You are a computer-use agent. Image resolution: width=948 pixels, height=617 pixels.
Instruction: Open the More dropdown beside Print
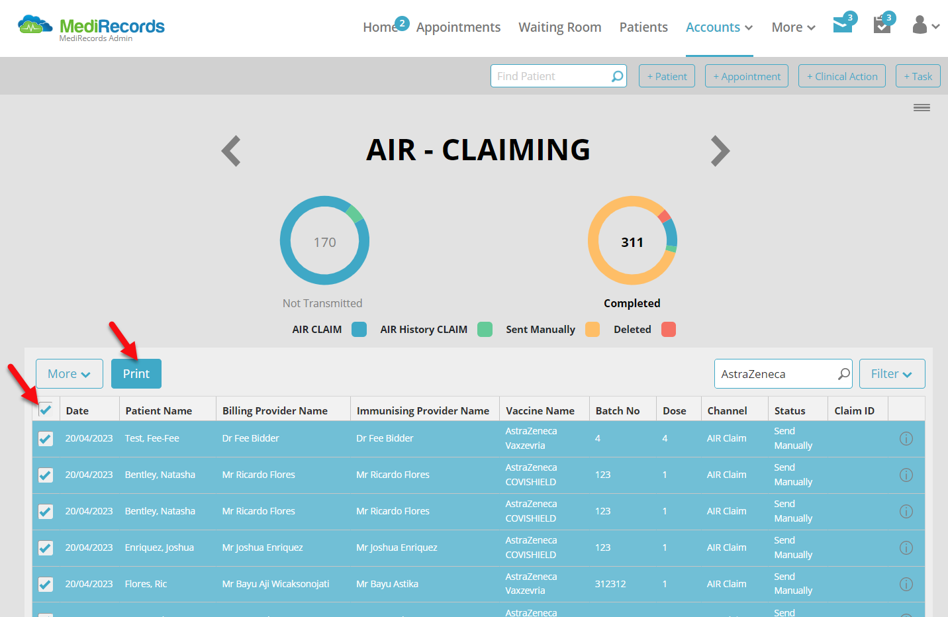[70, 374]
